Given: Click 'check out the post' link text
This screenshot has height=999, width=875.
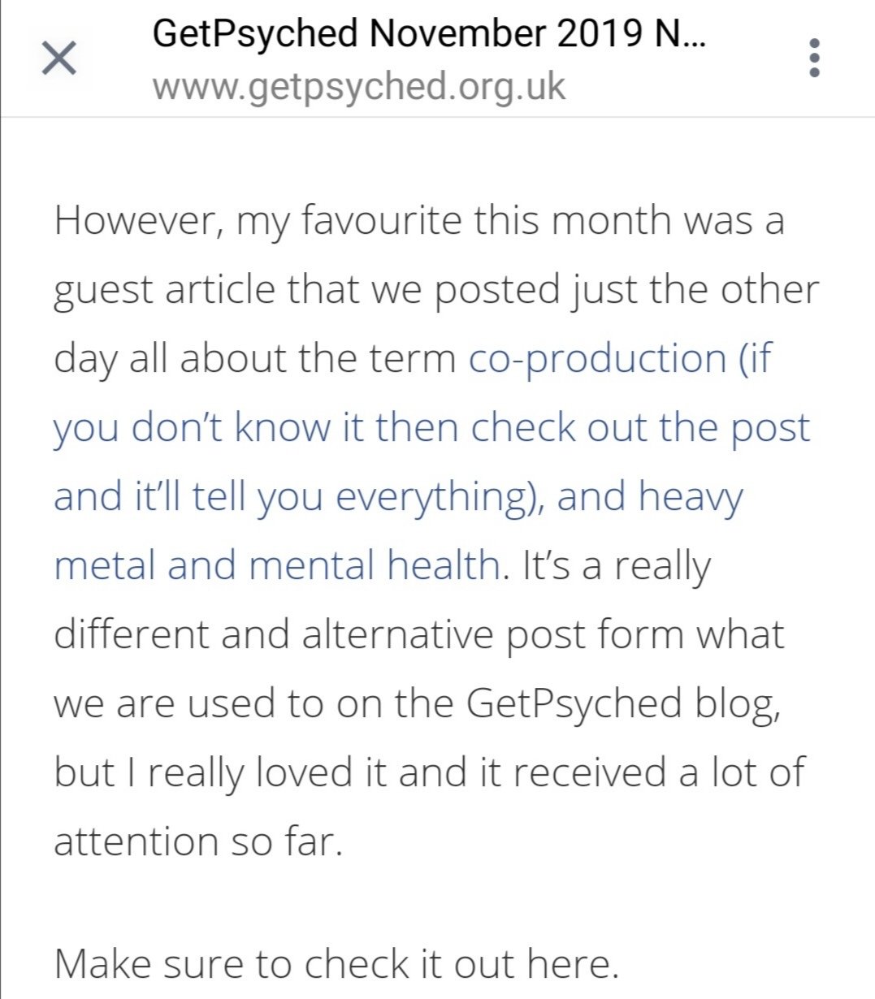Looking at the screenshot, I should click(x=640, y=427).
